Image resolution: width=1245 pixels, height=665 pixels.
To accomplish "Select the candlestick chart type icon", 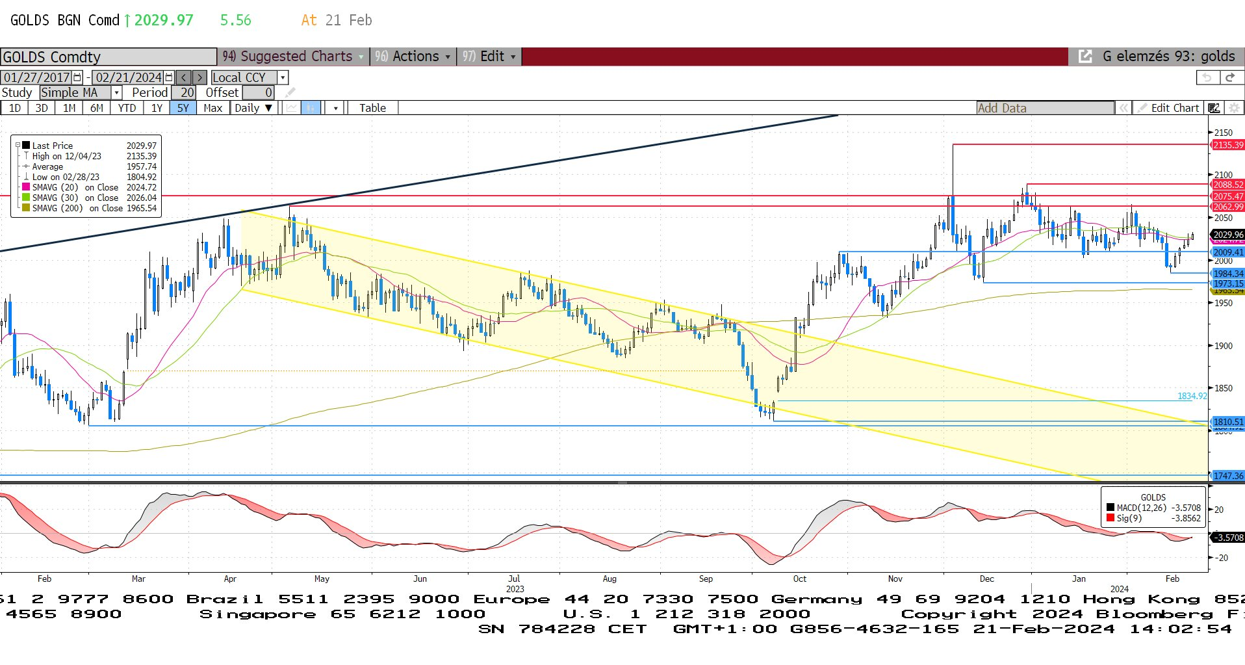I will pos(311,108).
